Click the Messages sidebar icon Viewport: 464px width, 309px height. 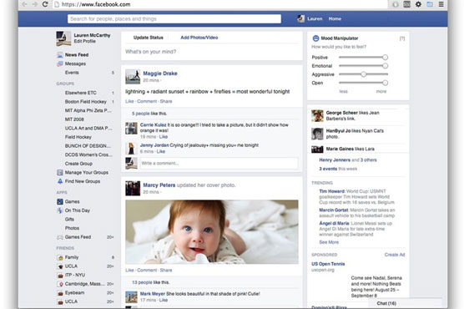click(x=60, y=63)
